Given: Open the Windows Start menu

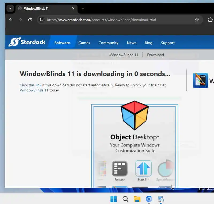Looking at the screenshot, I should pos(113,199).
